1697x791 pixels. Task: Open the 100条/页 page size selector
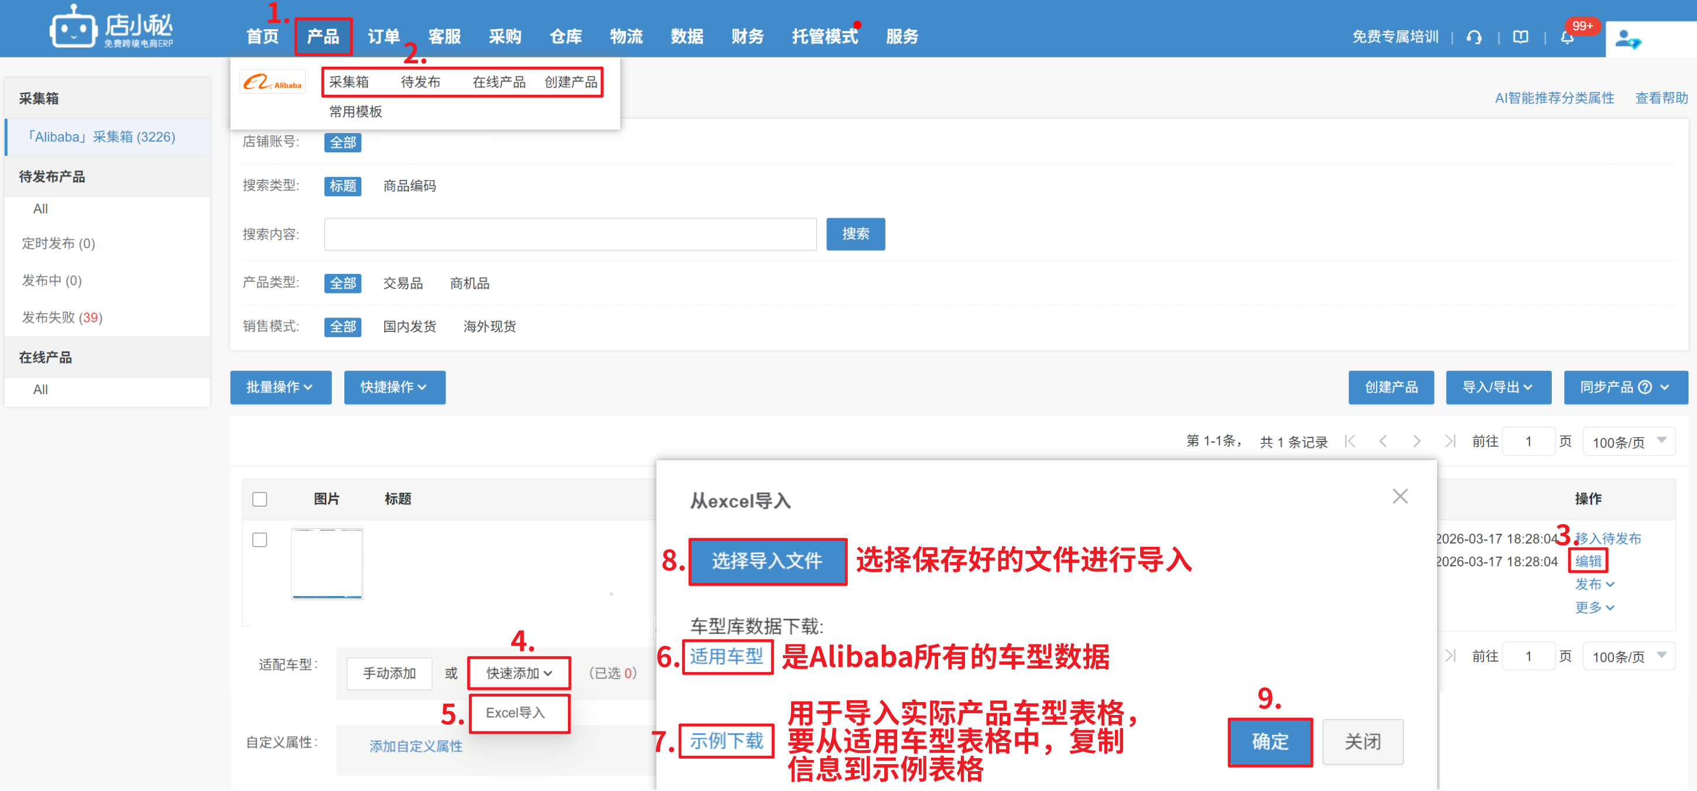pyautogui.click(x=1628, y=441)
